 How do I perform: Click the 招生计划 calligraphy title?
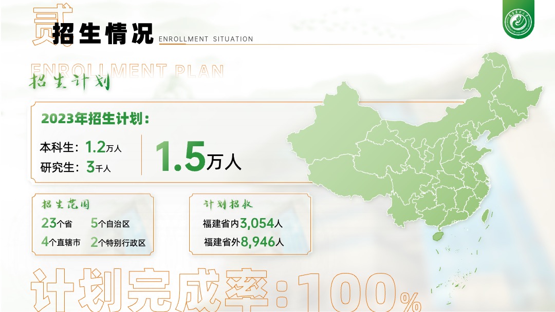pos(69,82)
